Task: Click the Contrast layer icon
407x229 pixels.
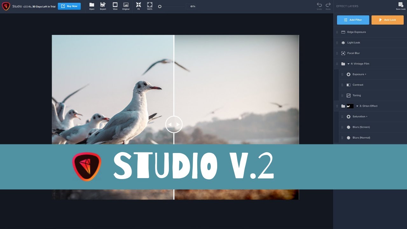Action: click(348, 85)
